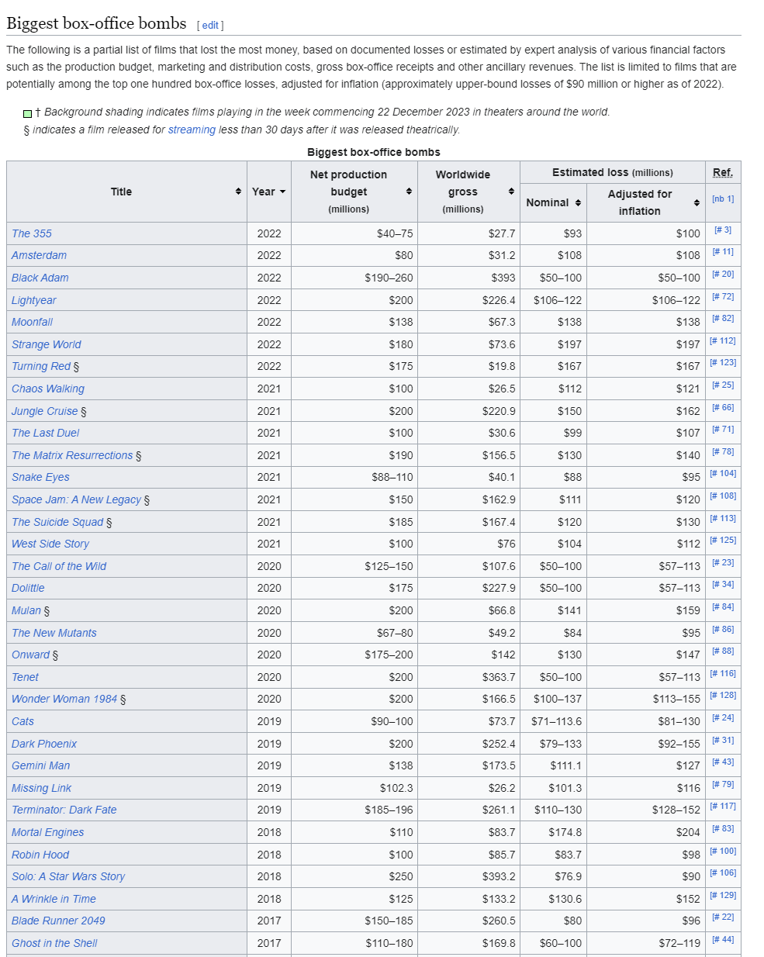This screenshot has height=957, width=764.
Task: Open reference [# 108] for Space Jam
Action: coord(723,496)
